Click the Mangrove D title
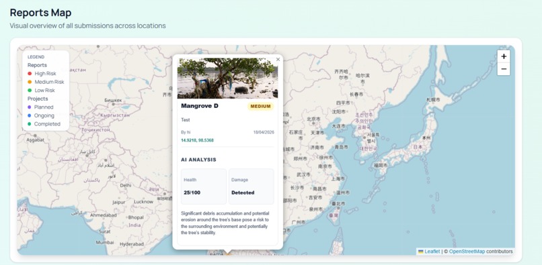 click(200, 106)
